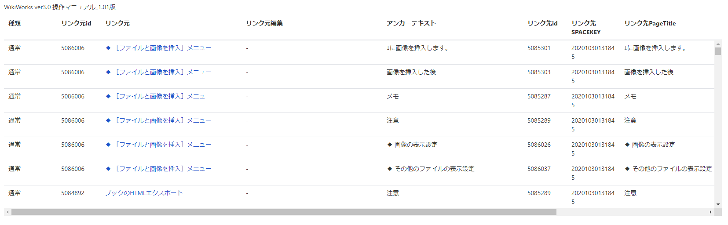The image size is (728, 225).
Task: Click the horizontal scrollbar right arrow
Action: (x=711, y=212)
